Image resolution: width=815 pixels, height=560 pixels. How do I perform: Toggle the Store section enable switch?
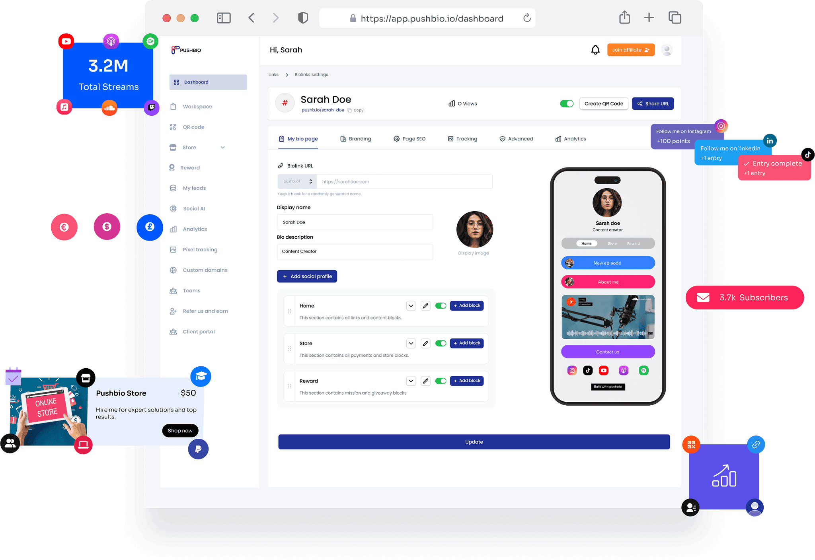442,342
